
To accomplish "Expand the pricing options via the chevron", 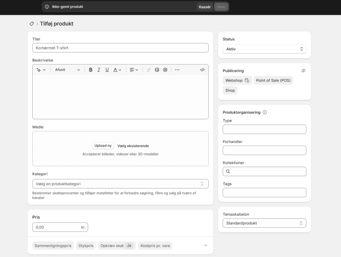I will pos(205,245).
